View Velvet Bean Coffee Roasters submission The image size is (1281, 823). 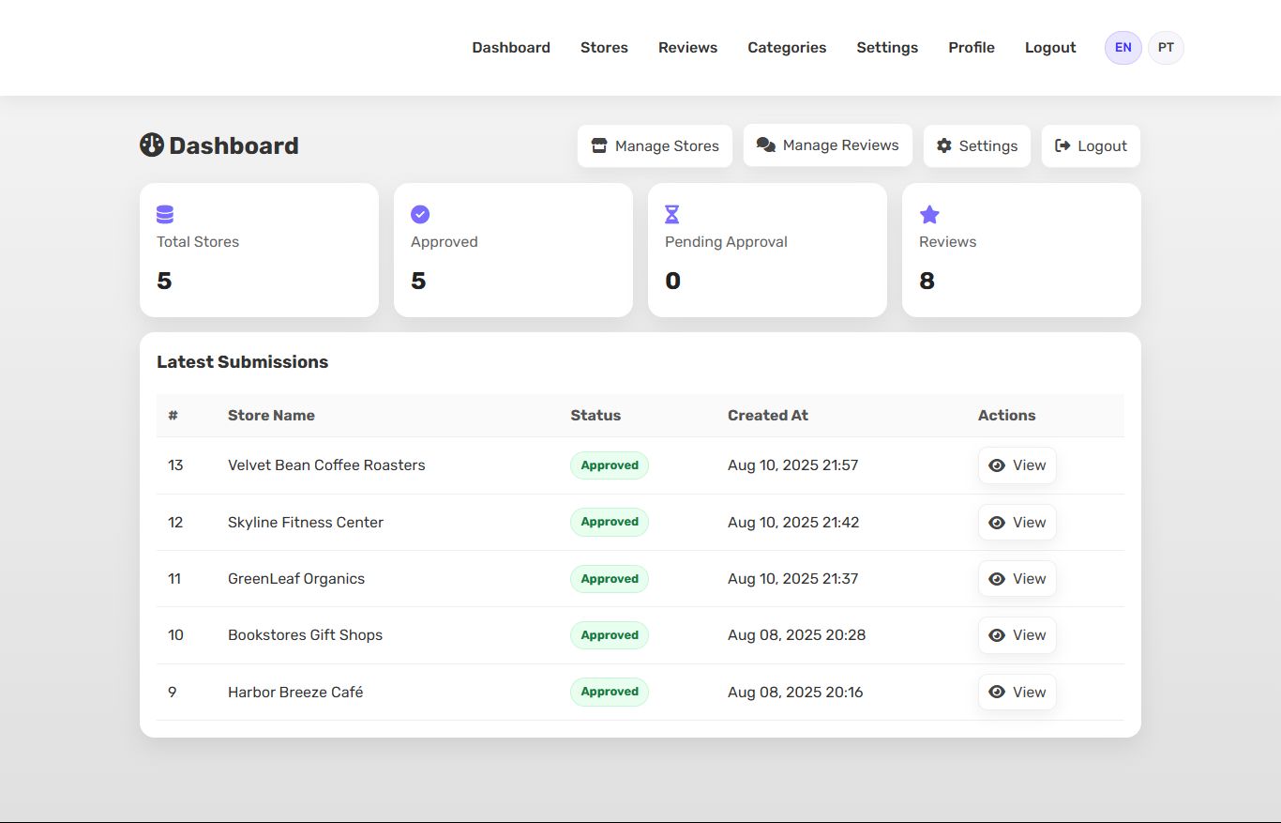[x=1017, y=465]
